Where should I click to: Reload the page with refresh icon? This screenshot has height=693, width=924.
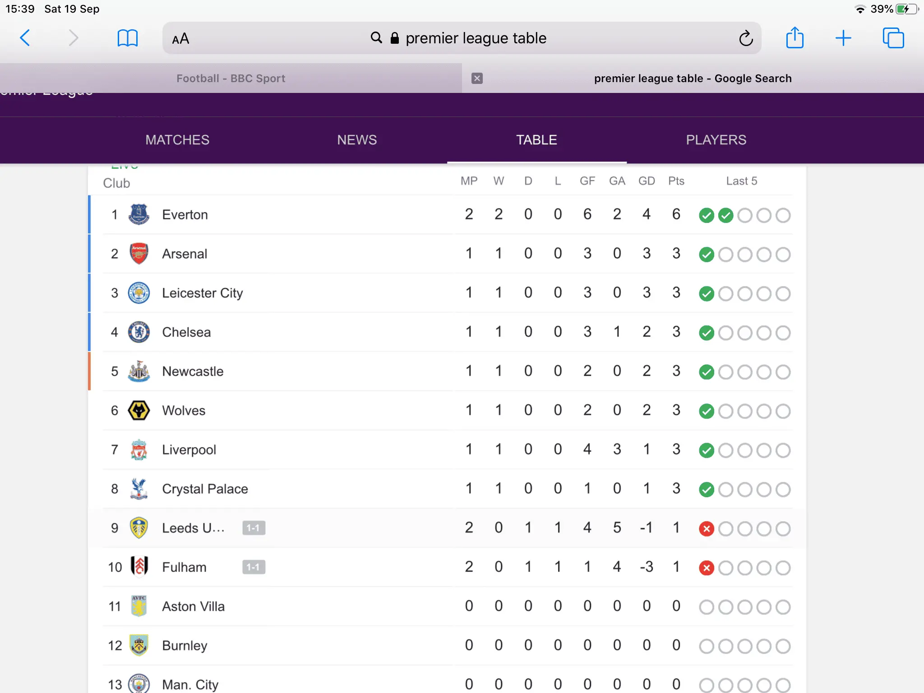point(746,38)
